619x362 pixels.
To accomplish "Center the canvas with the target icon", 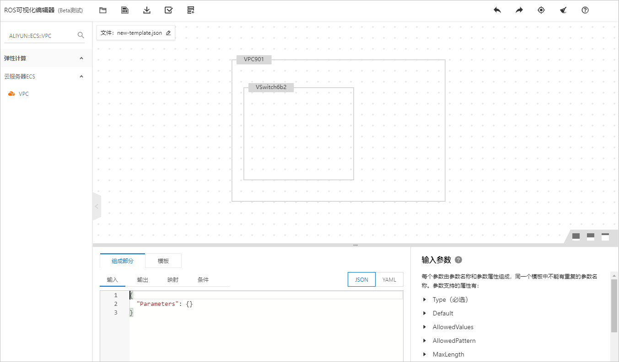I will (541, 10).
